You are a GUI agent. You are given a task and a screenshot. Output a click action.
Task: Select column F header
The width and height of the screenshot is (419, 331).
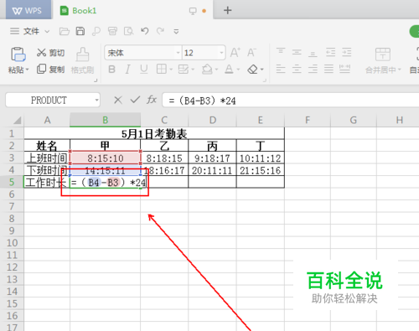(308, 120)
